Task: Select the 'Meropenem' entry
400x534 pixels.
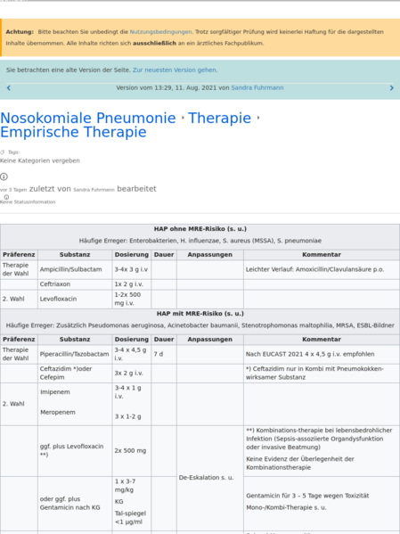Action: [58, 412]
